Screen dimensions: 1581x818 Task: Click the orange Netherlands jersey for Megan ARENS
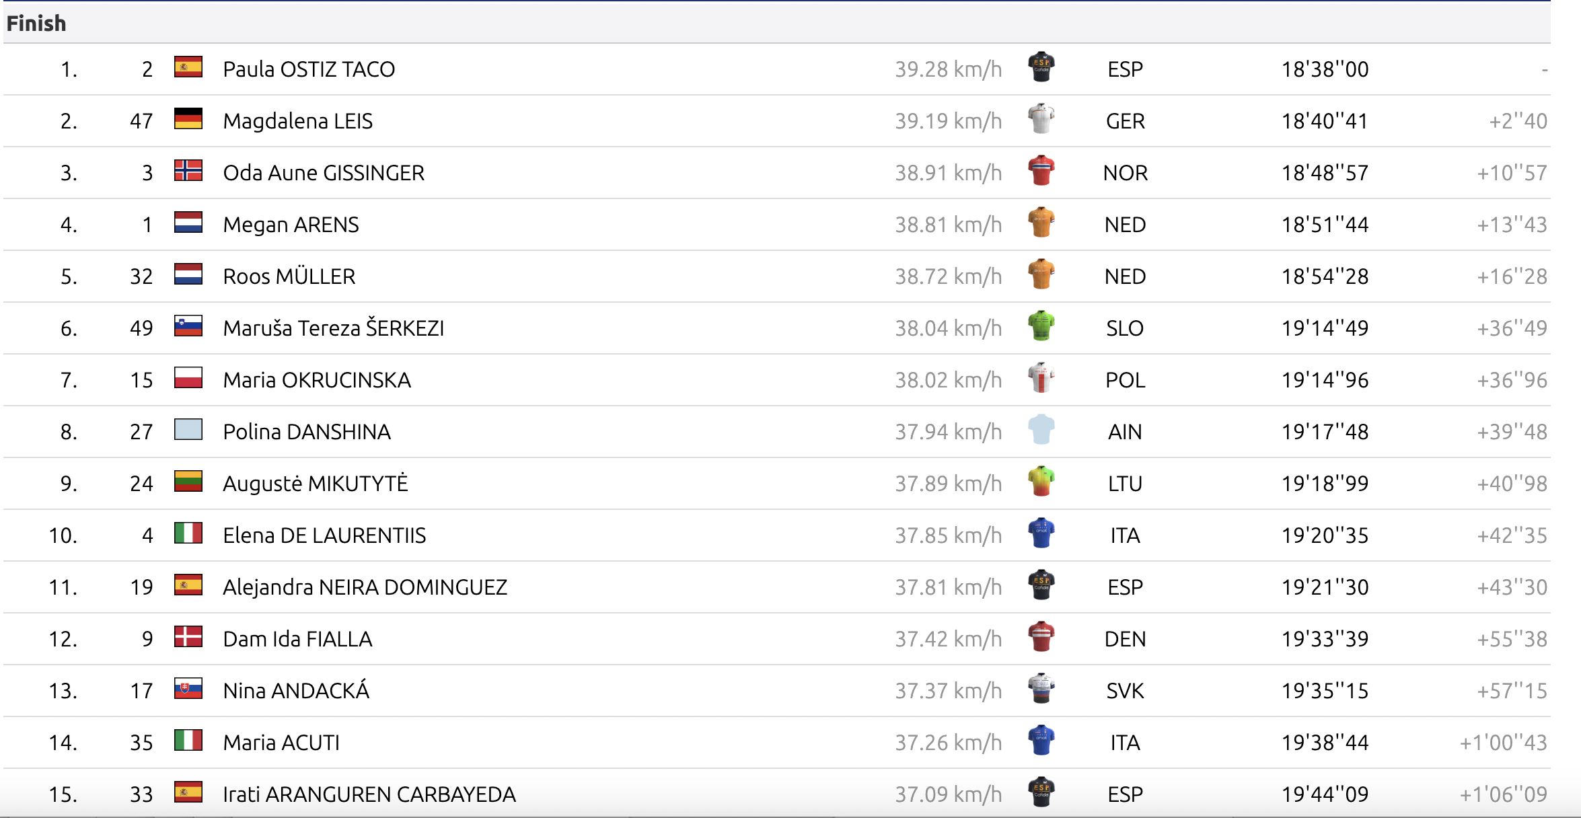coord(1041,223)
